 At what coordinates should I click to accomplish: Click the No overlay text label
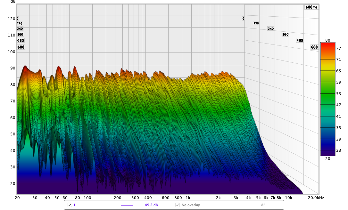[x=191, y=205]
